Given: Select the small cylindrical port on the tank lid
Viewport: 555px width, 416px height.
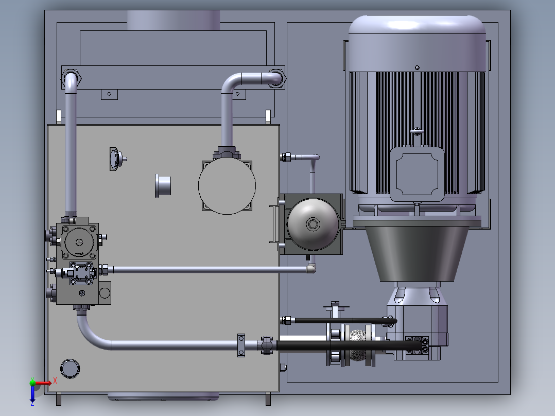Looking at the screenshot, I should pos(163,185).
